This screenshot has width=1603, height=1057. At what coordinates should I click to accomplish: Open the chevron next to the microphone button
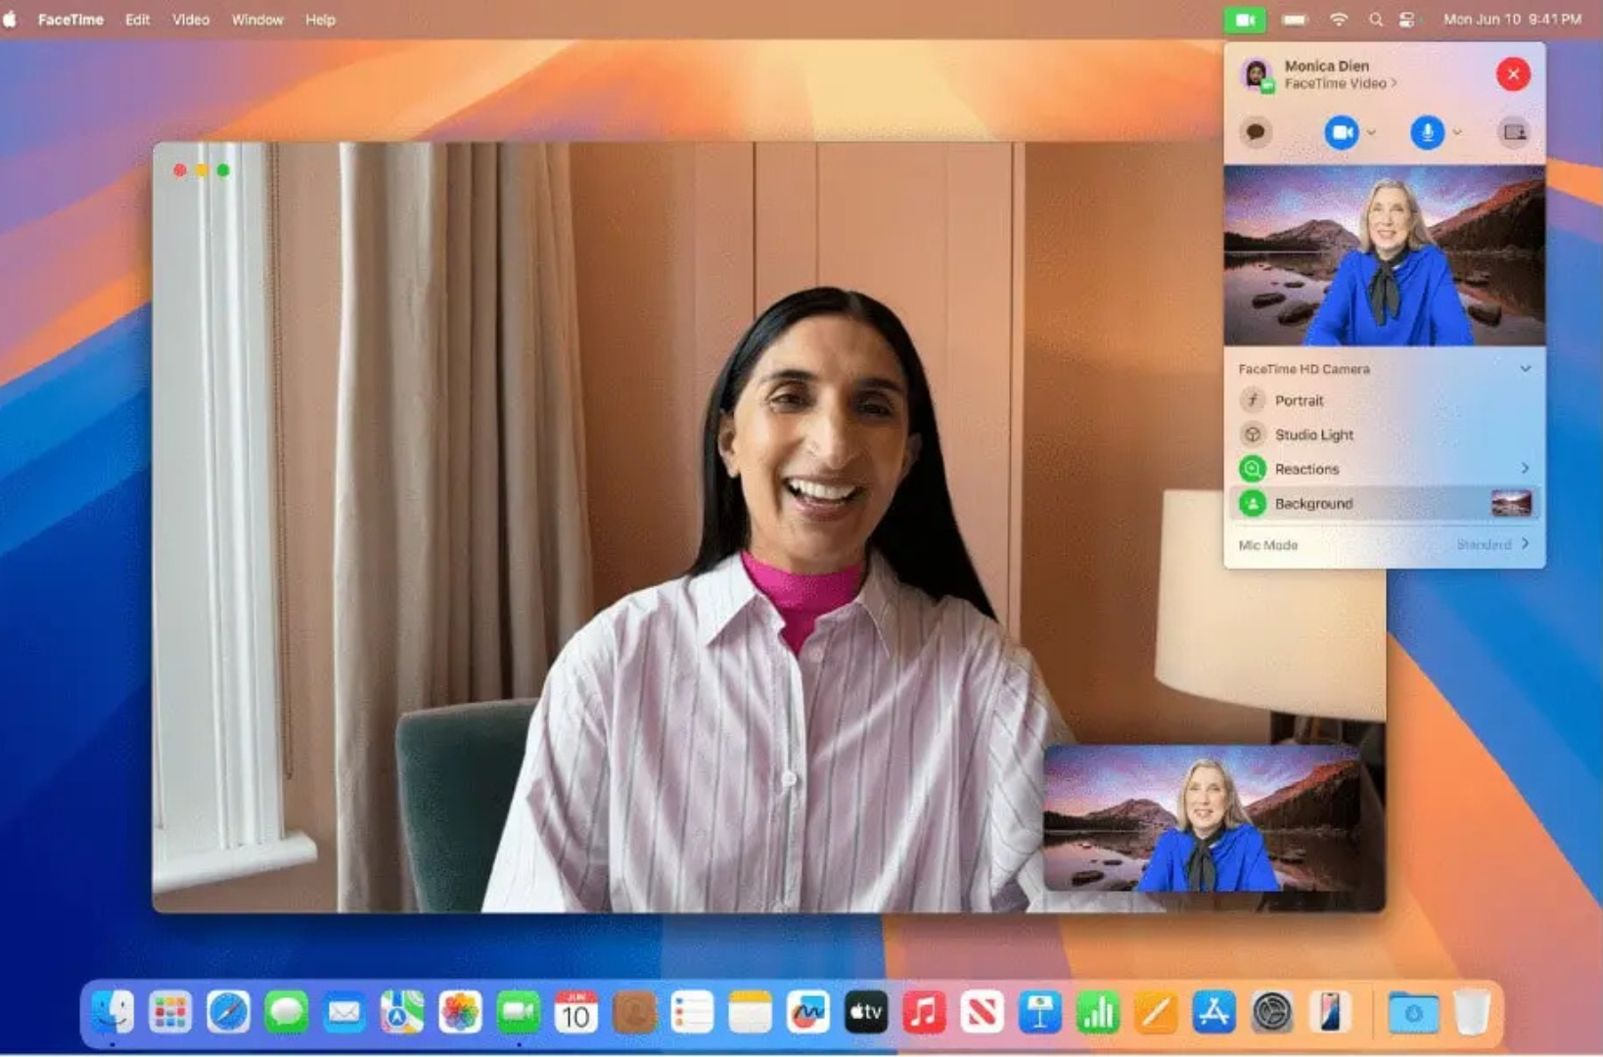[x=1455, y=133]
